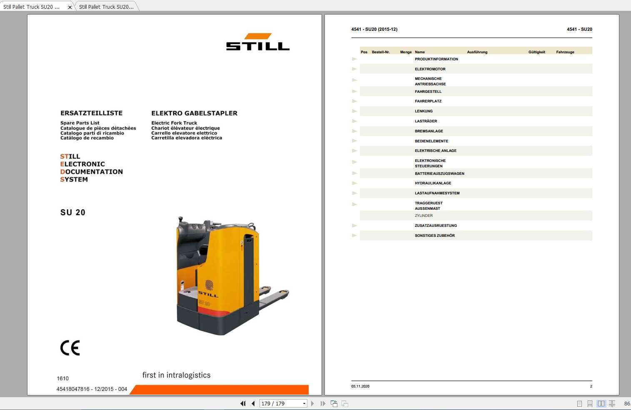The width and height of the screenshot is (631, 410).
Task: Open the HYDRAULIKANLAGE entry
Action: [433, 183]
